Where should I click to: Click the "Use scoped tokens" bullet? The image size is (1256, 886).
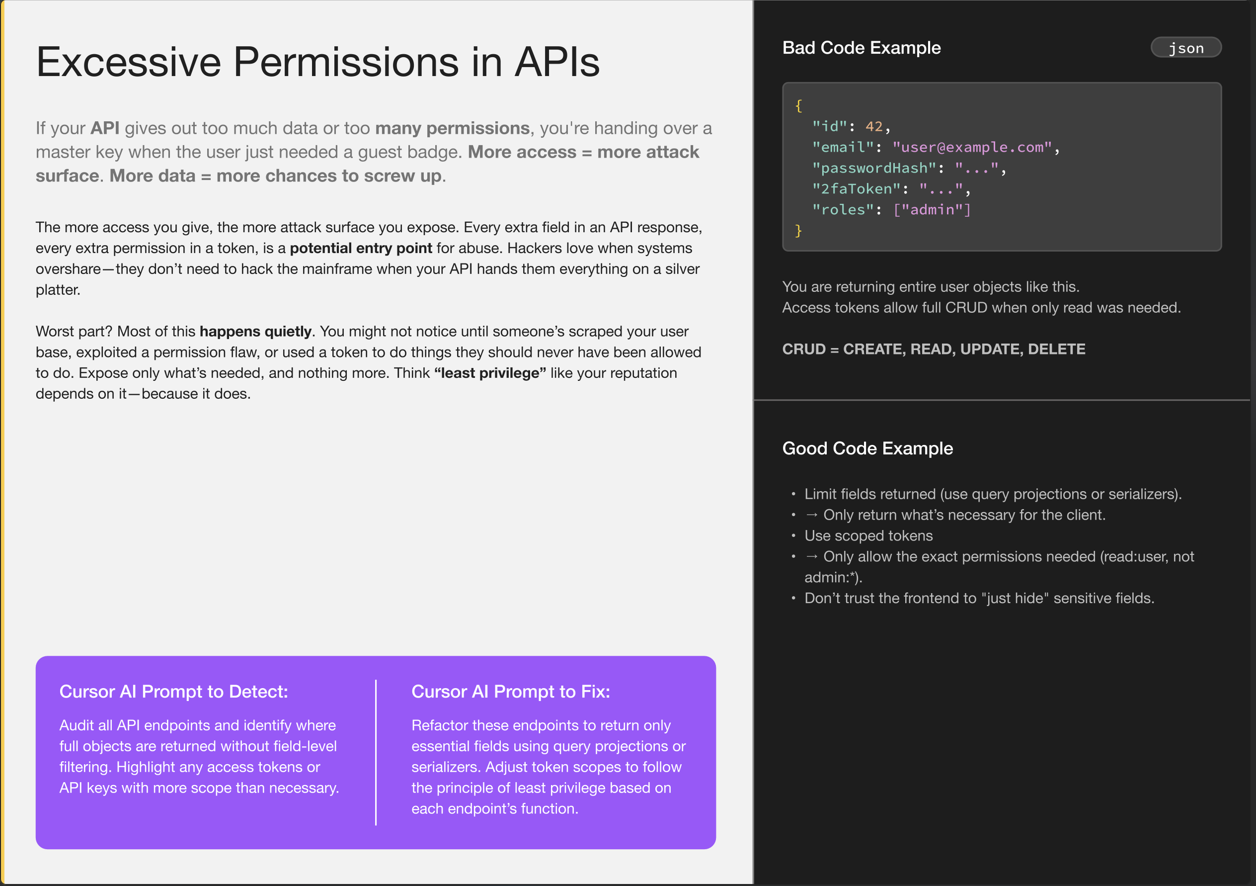click(868, 535)
